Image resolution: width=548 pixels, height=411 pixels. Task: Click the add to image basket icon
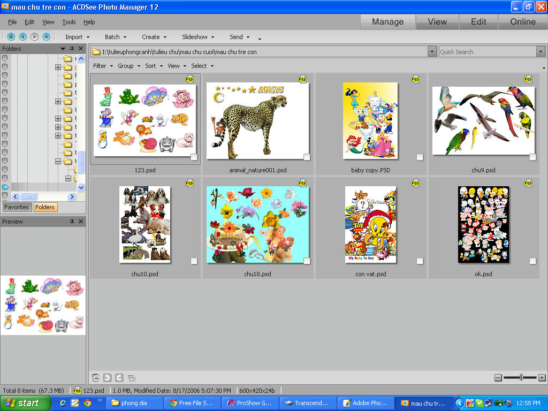pos(95,377)
